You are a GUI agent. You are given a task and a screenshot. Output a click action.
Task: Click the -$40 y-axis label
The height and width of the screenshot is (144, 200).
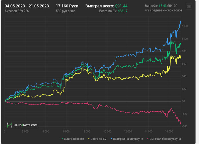185,126
